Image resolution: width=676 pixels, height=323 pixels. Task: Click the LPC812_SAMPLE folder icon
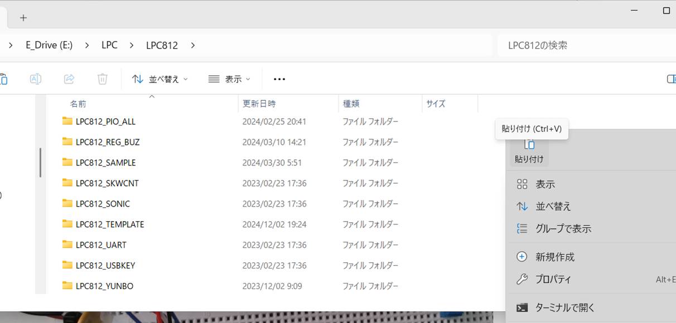67,163
